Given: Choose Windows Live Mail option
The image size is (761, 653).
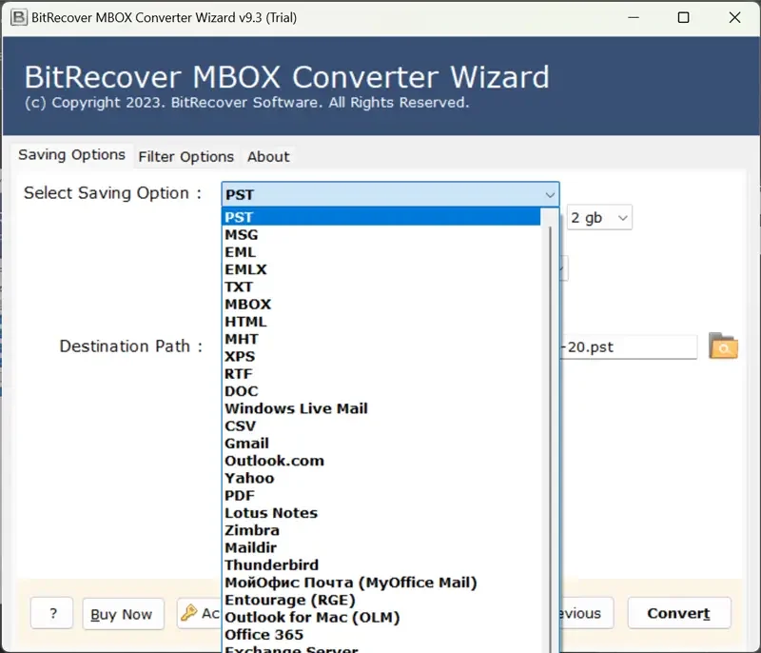Looking at the screenshot, I should [296, 408].
